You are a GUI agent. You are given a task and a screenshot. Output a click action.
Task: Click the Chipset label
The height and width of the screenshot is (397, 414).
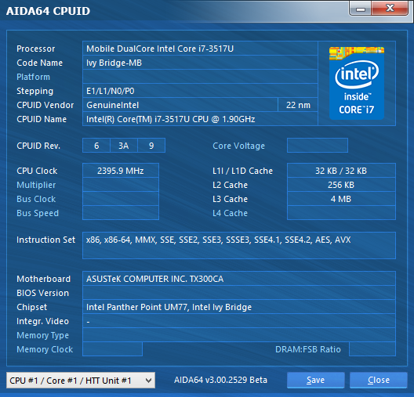(31, 307)
